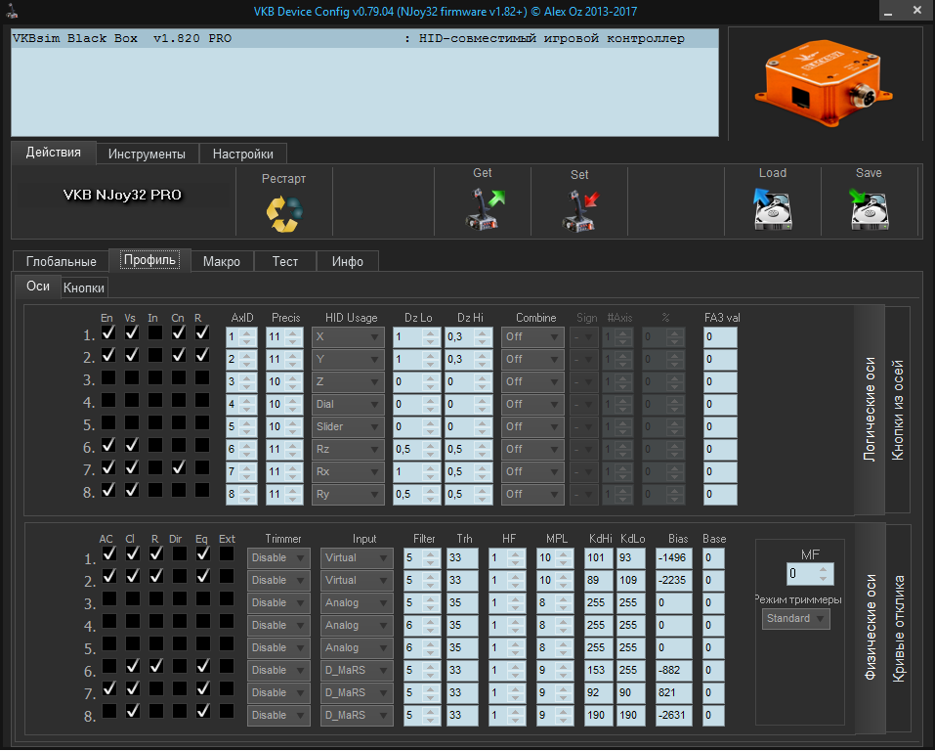This screenshot has height=751, width=935.
Task: Open the Standard trimmer mode dropdown
Action: coord(795,618)
